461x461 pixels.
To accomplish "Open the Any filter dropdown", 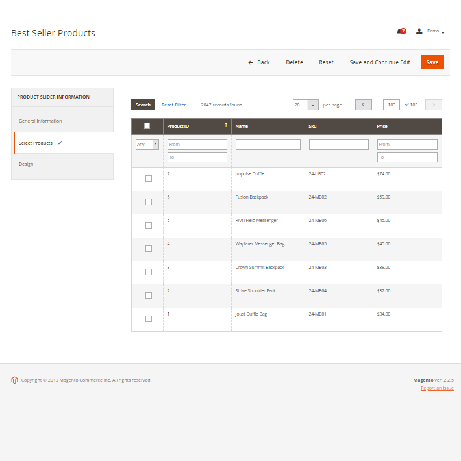I will 147,144.
